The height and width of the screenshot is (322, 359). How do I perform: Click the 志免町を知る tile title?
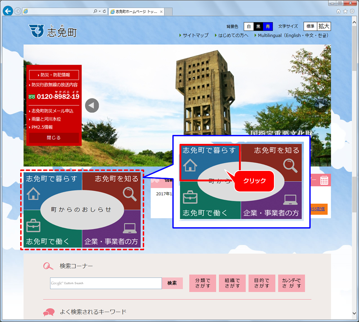click(116, 178)
